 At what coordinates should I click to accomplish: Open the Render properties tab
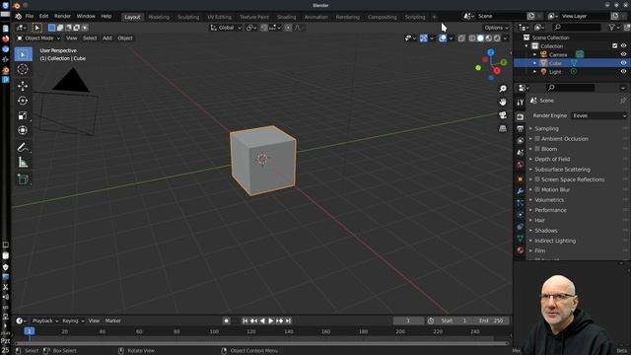tap(520, 116)
